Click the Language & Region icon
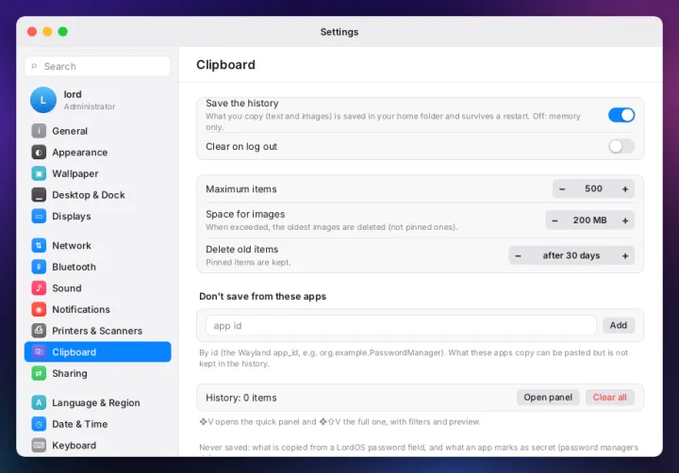 point(39,402)
